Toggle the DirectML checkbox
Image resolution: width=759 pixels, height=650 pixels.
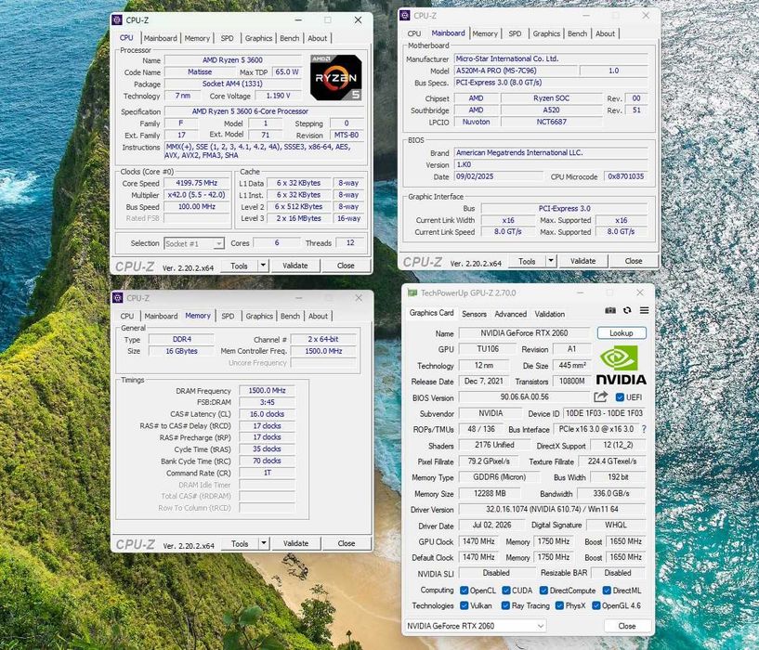click(607, 591)
